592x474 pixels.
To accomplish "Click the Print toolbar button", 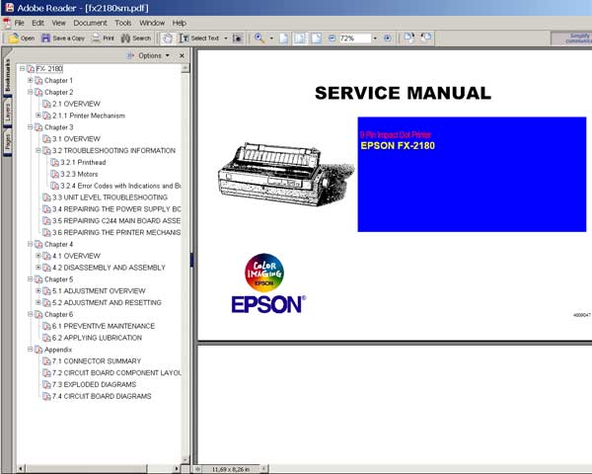I will tap(103, 39).
